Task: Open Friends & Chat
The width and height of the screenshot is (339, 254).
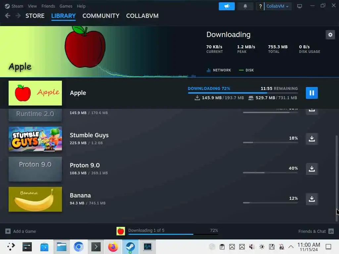Action: coord(316,231)
